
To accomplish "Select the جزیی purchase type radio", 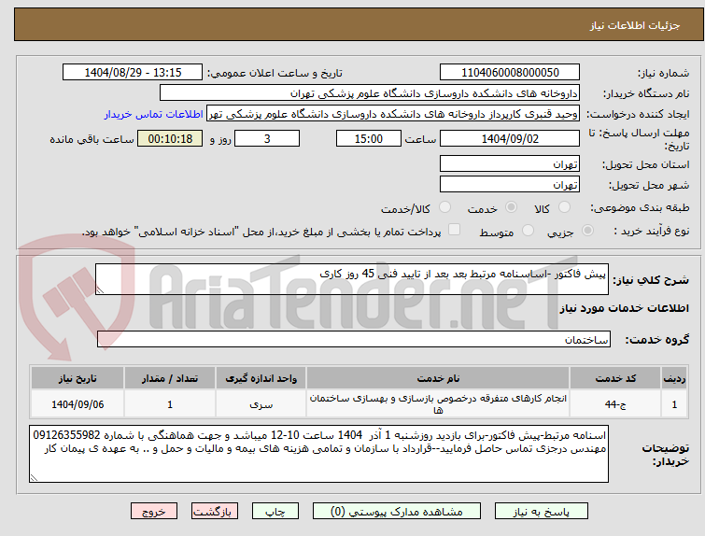I will (x=587, y=231).
